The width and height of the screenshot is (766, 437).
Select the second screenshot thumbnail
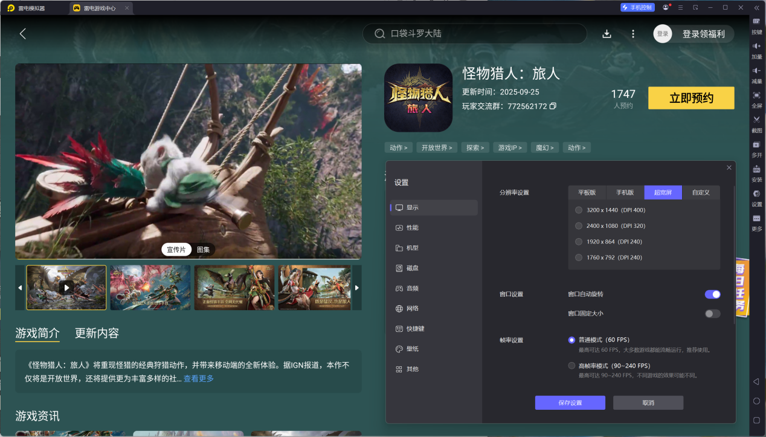pyautogui.click(x=150, y=288)
